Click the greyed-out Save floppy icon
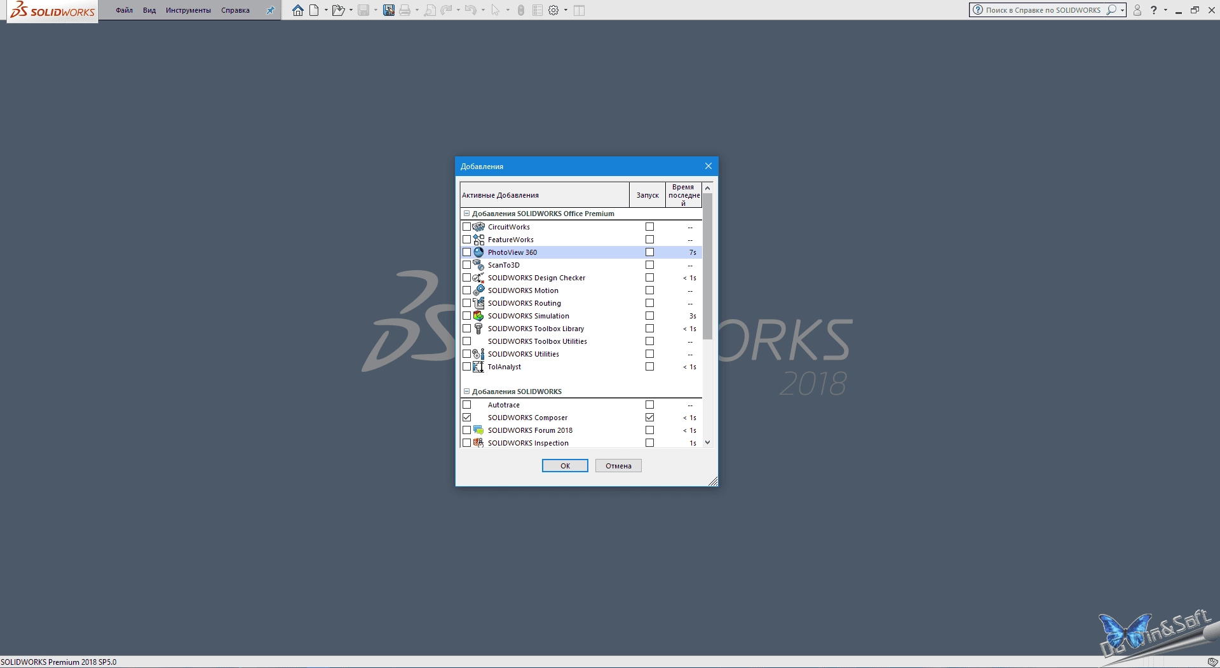This screenshot has width=1220, height=668. [363, 10]
